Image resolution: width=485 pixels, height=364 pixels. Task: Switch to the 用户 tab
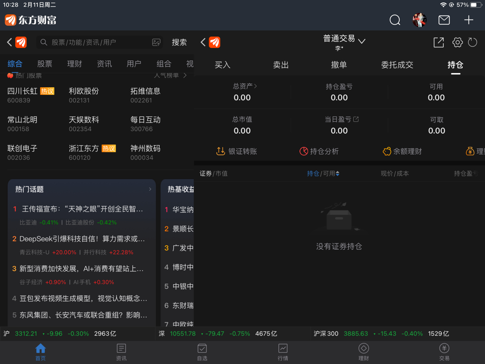point(134,64)
